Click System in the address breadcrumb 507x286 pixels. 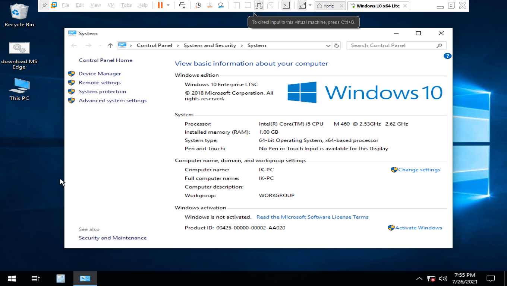(x=257, y=45)
